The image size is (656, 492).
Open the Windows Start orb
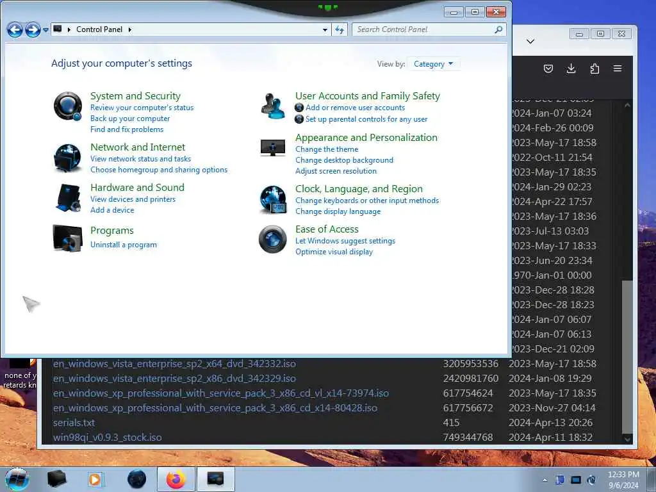(x=17, y=479)
